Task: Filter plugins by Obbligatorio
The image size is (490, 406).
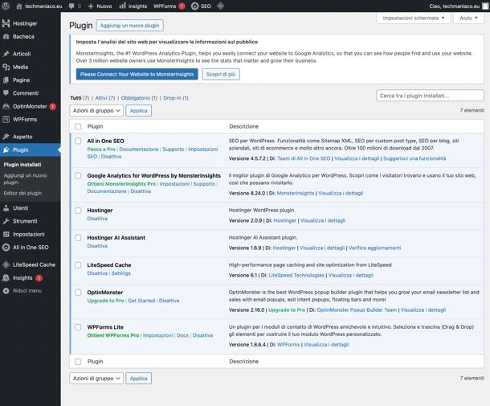Action: (x=135, y=98)
